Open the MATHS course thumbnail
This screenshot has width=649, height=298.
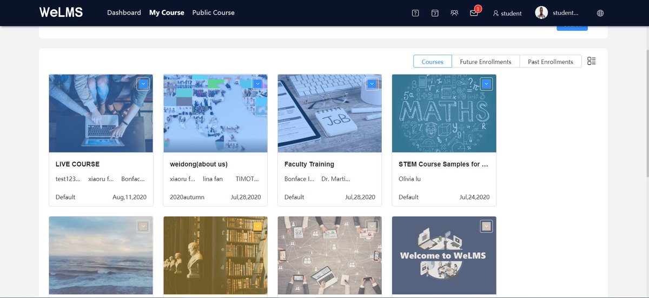[444, 114]
